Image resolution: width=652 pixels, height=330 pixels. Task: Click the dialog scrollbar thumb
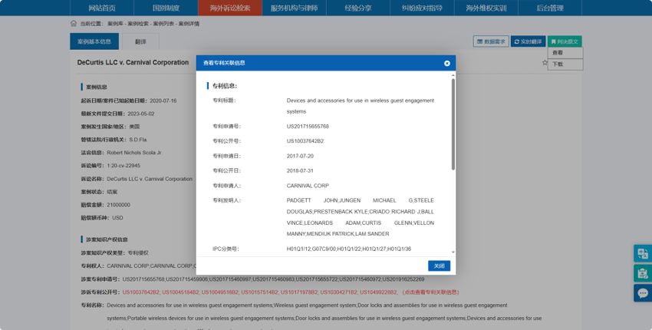coord(453,124)
